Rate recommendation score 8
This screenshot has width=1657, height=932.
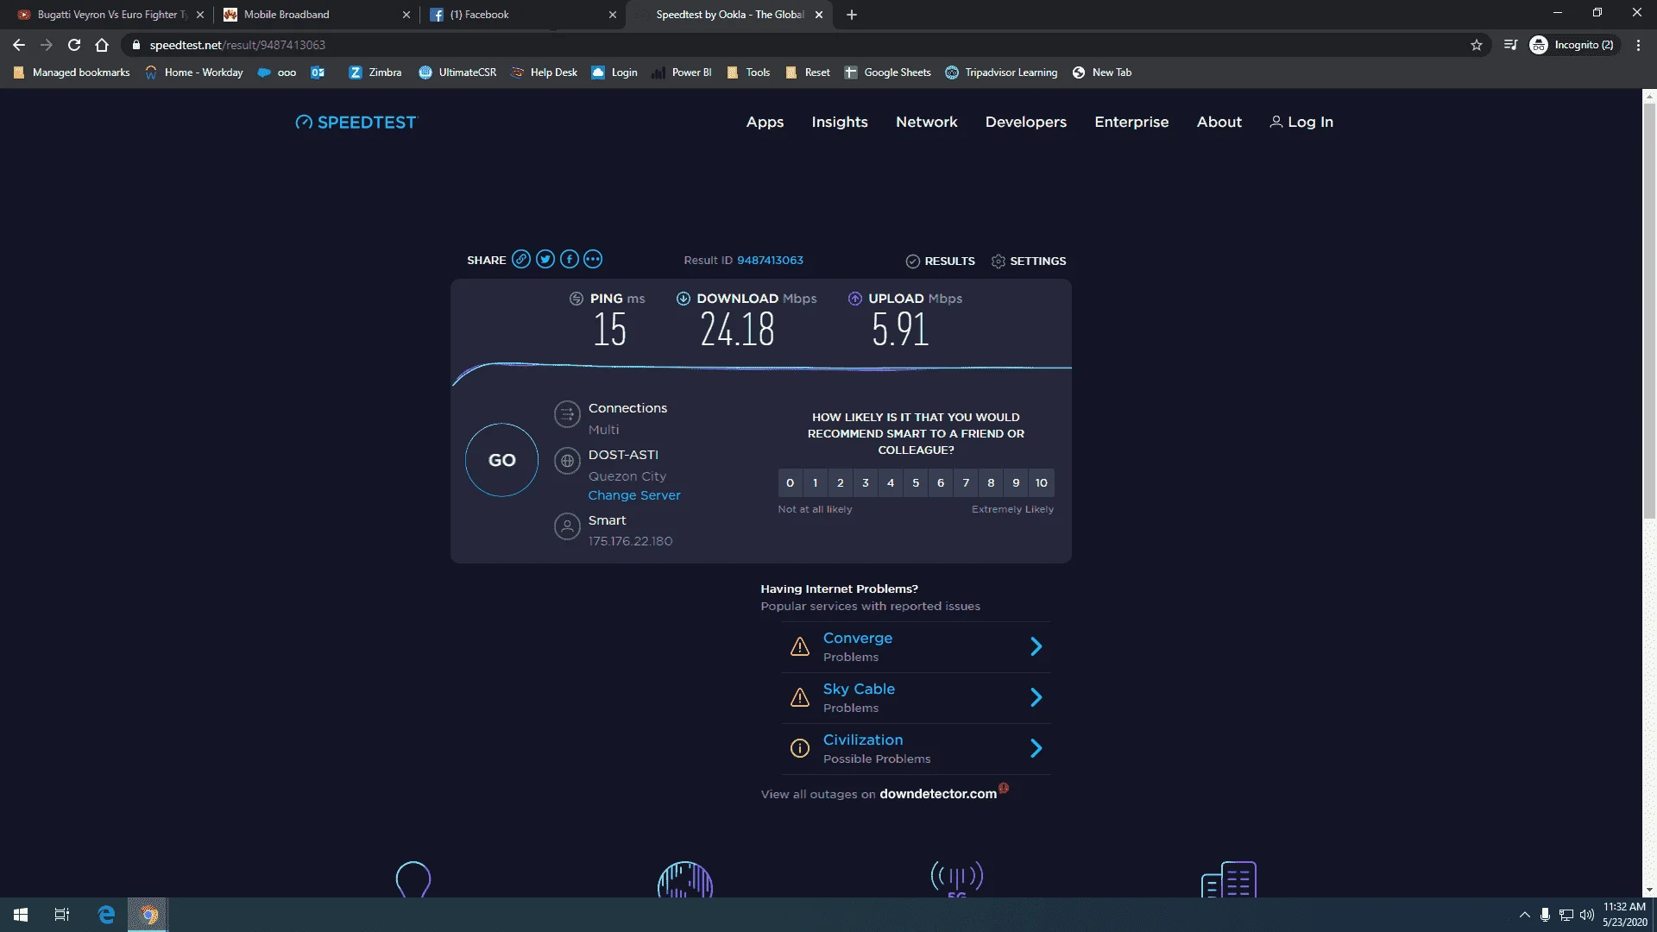(x=991, y=482)
